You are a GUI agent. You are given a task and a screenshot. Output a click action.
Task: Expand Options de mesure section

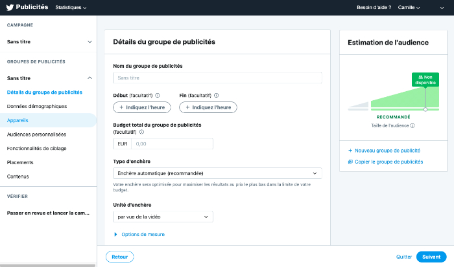coord(139,234)
